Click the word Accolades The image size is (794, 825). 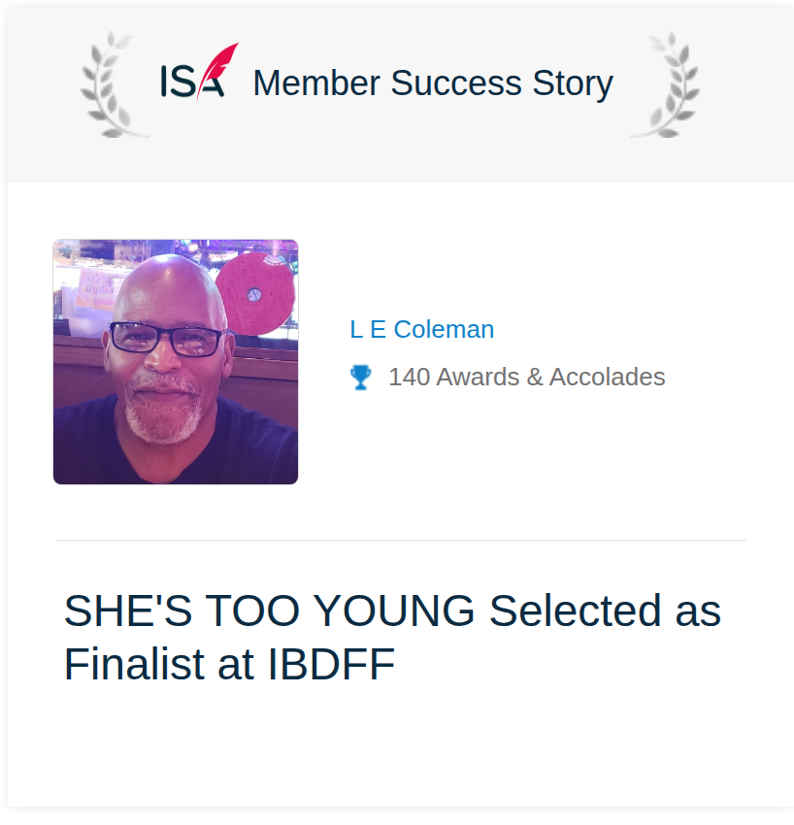coord(608,378)
